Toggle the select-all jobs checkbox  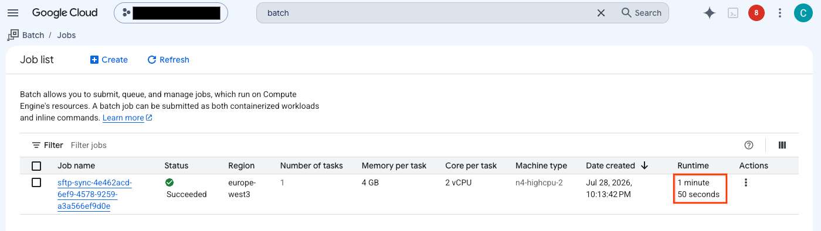[x=36, y=166]
